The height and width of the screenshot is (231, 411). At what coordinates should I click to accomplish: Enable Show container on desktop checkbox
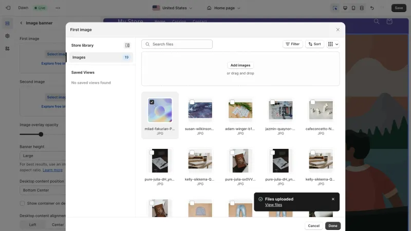pyautogui.click(x=22, y=203)
